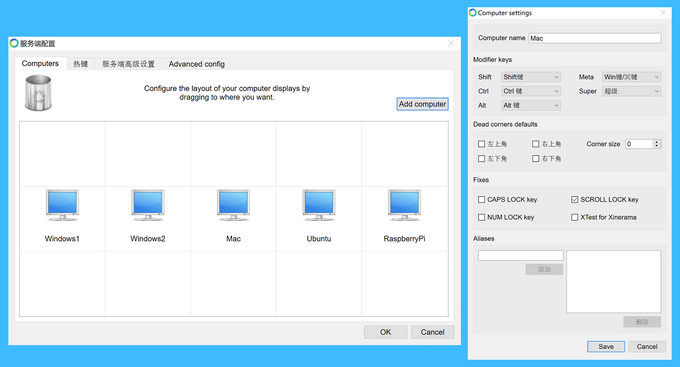Switch to the Advanced config tab
This screenshot has height=367, width=680.
coord(196,64)
